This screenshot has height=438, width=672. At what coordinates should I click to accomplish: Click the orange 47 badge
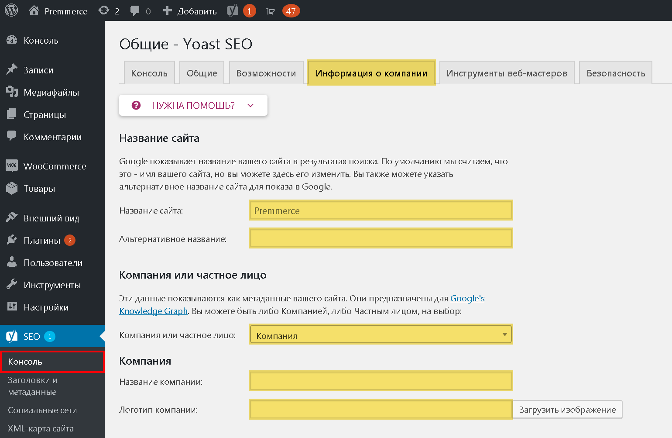pos(291,11)
